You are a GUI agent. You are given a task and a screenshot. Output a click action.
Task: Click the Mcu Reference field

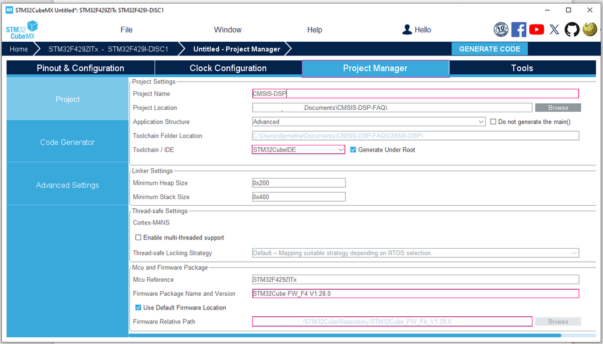(x=415, y=279)
